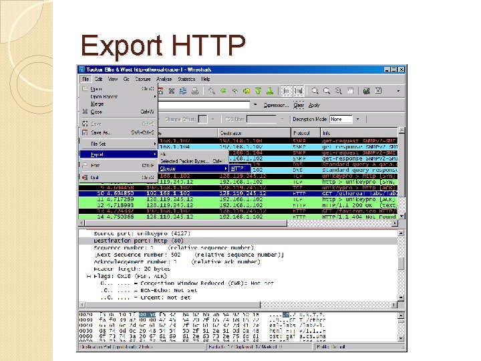Click packet details horizontal scrollbar thumb
The width and height of the screenshot is (481, 361).
173,305
